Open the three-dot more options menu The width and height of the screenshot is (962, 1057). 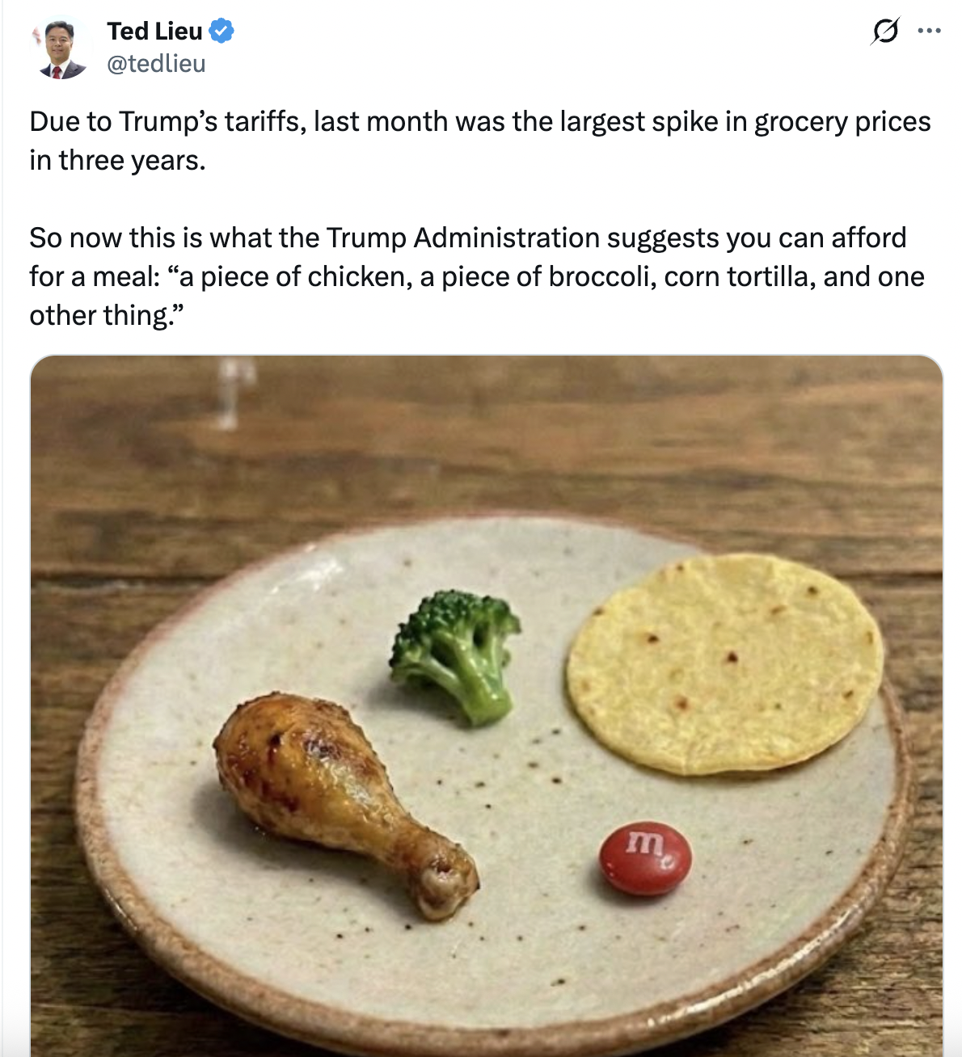pyautogui.click(x=929, y=32)
